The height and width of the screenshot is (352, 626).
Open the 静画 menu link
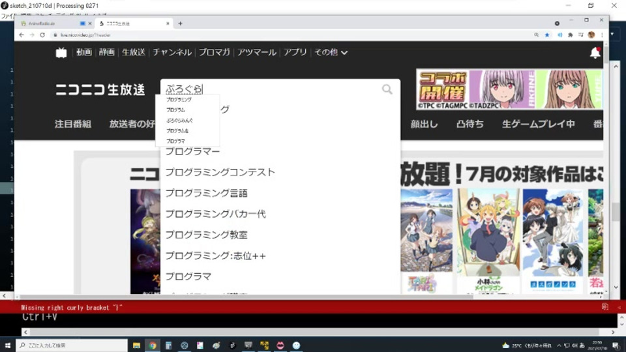pyautogui.click(x=106, y=52)
